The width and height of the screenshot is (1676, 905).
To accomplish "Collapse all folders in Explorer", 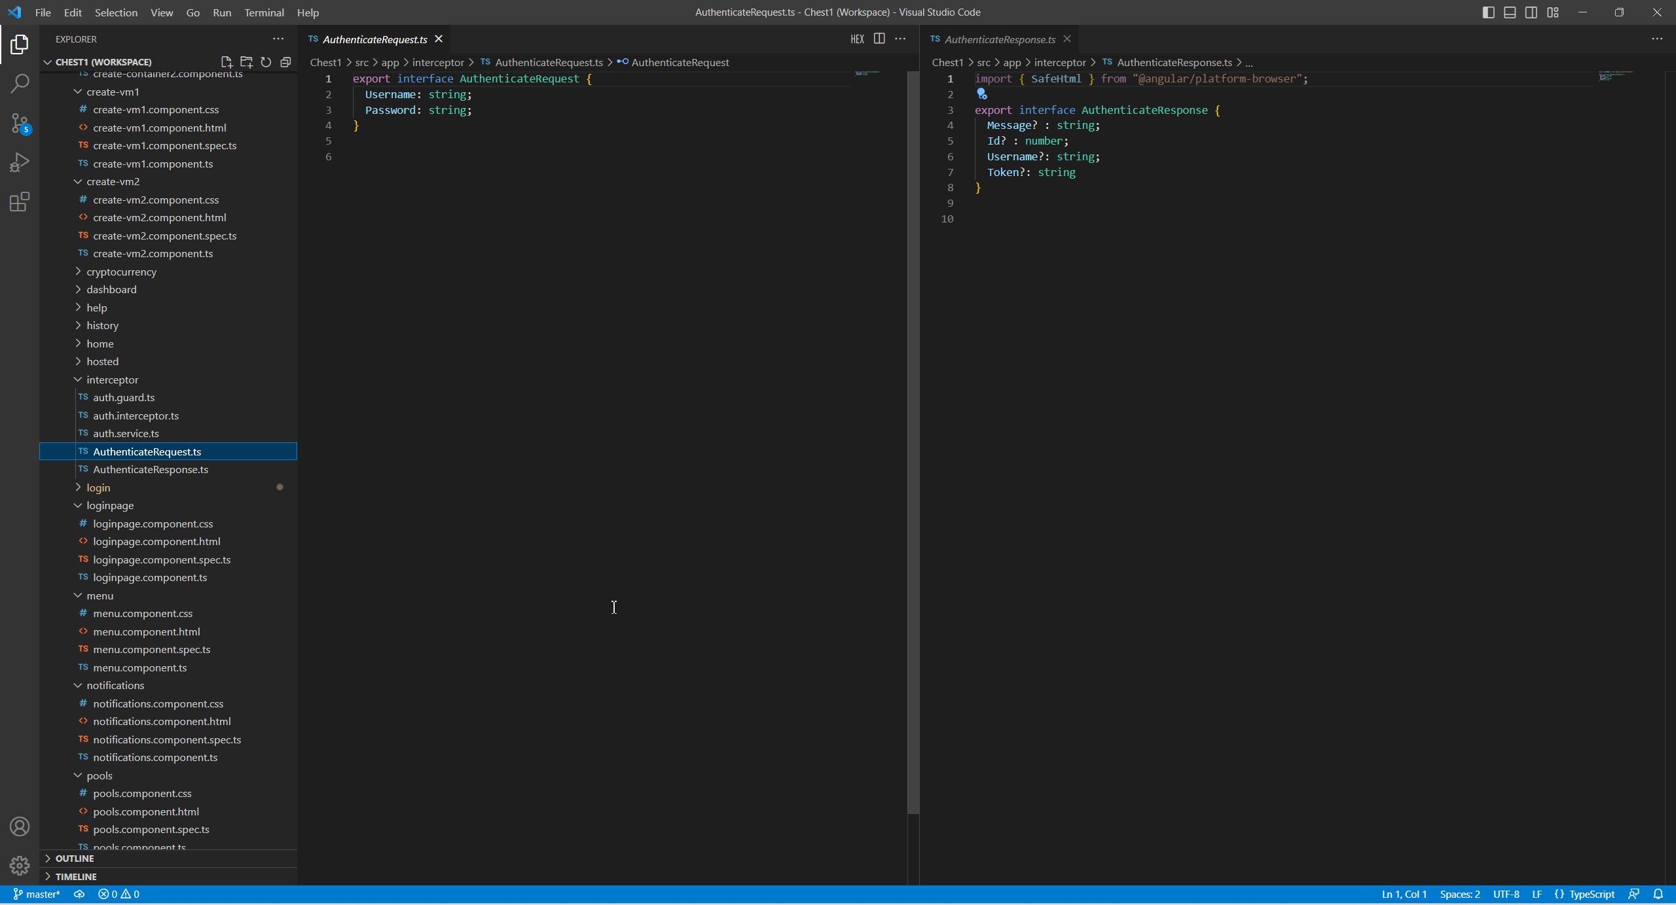I will 285,62.
